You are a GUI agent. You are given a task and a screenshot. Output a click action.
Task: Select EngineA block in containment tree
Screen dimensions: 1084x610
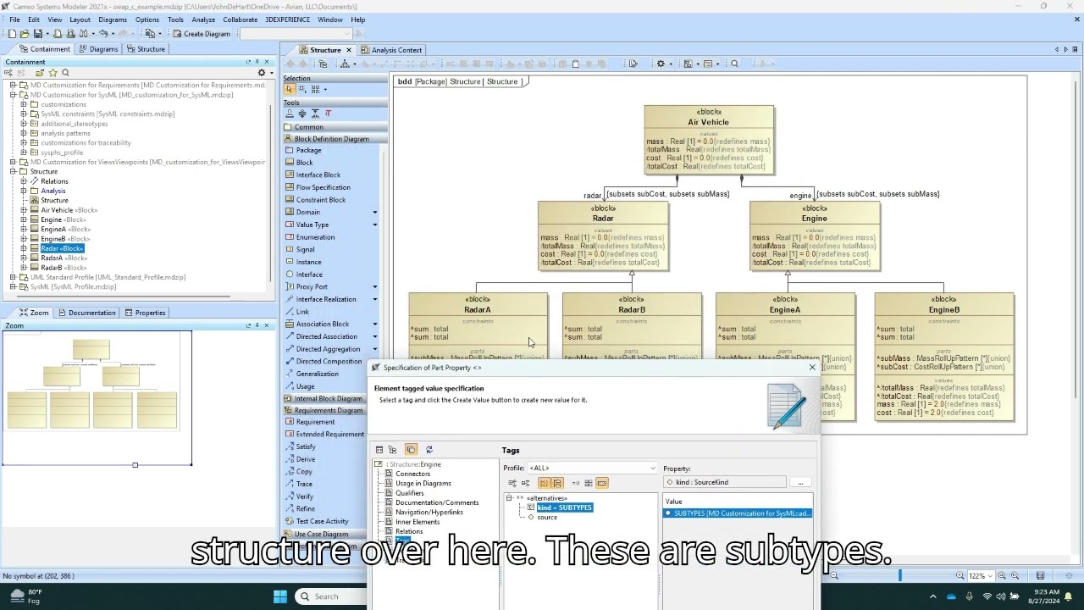[65, 230]
